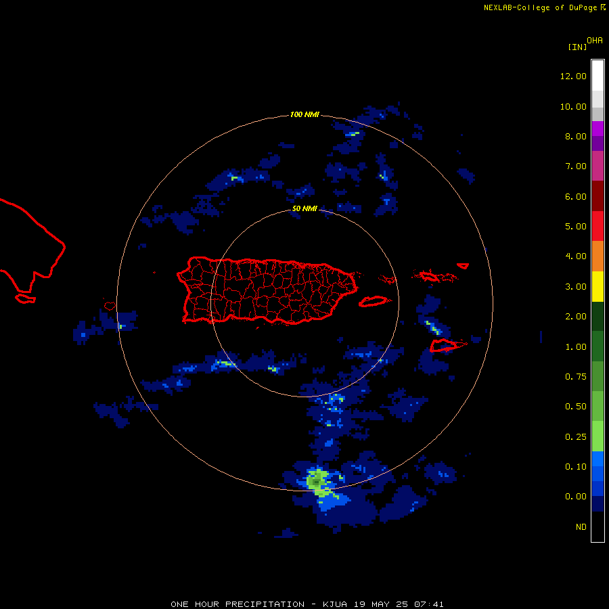This screenshot has height=609, width=609.
Task: Select the 8.00 legend value
Action: coord(576,136)
